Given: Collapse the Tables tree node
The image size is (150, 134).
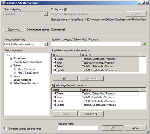Looking at the screenshot, I should point(11,66).
